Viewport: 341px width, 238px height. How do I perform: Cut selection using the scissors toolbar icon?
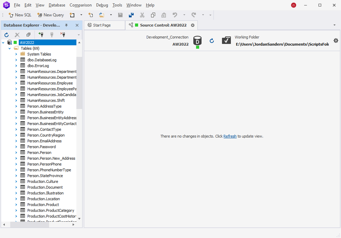[142, 15]
